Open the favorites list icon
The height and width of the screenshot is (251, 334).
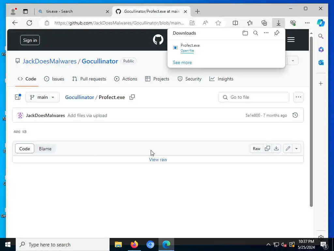[250, 23]
